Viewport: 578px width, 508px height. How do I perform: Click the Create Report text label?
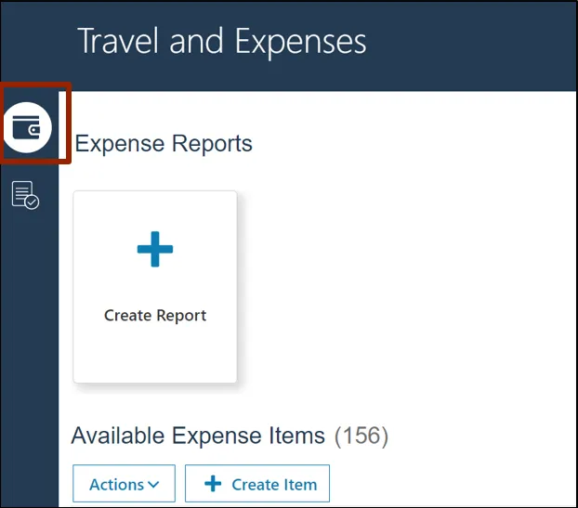(x=155, y=316)
